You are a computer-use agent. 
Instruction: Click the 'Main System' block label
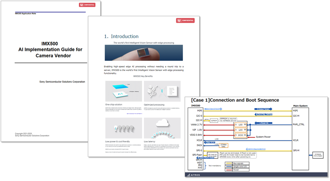pyautogui.click(x=300, y=106)
